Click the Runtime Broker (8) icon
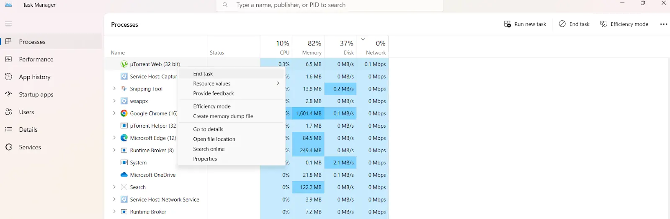The image size is (670, 219). tap(124, 150)
